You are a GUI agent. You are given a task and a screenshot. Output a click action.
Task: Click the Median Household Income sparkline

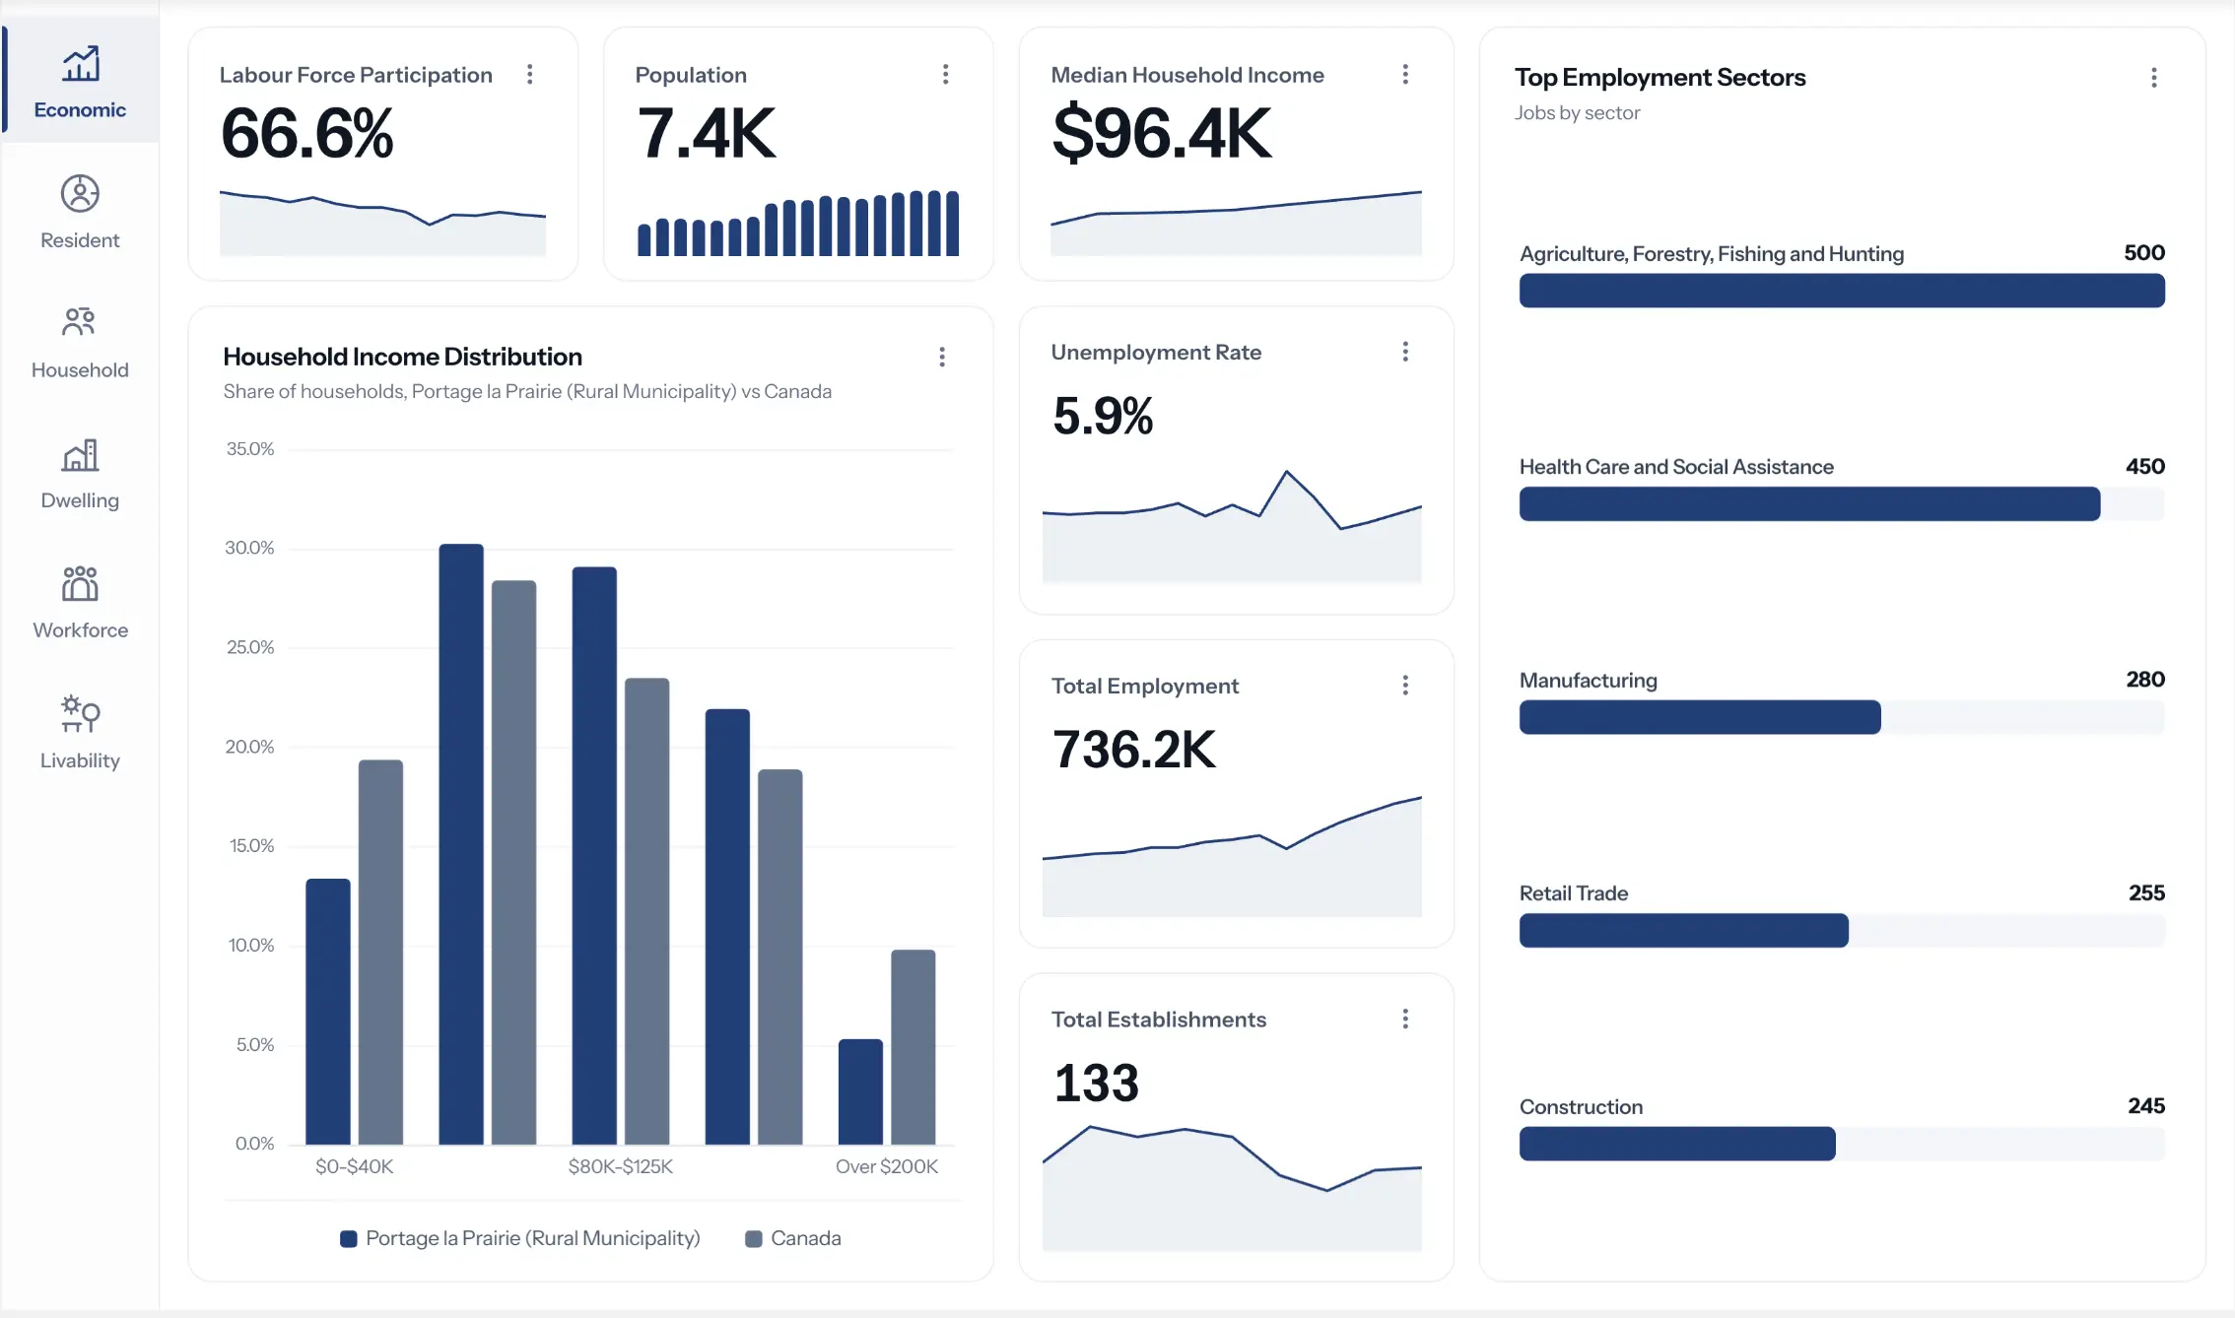pos(1236,223)
